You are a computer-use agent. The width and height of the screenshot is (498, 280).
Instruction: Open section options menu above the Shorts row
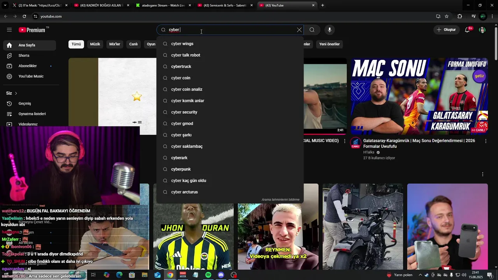[483, 174]
